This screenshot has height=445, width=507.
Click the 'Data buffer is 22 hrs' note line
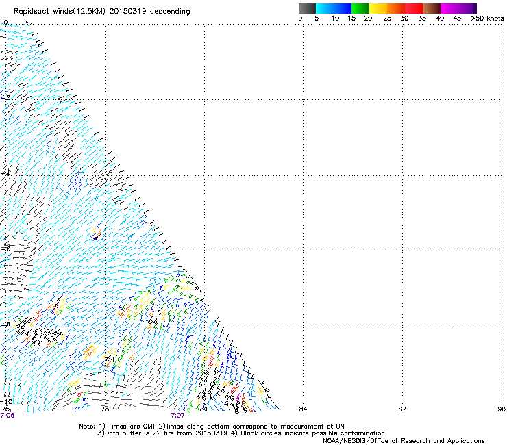click(x=241, y=433)
